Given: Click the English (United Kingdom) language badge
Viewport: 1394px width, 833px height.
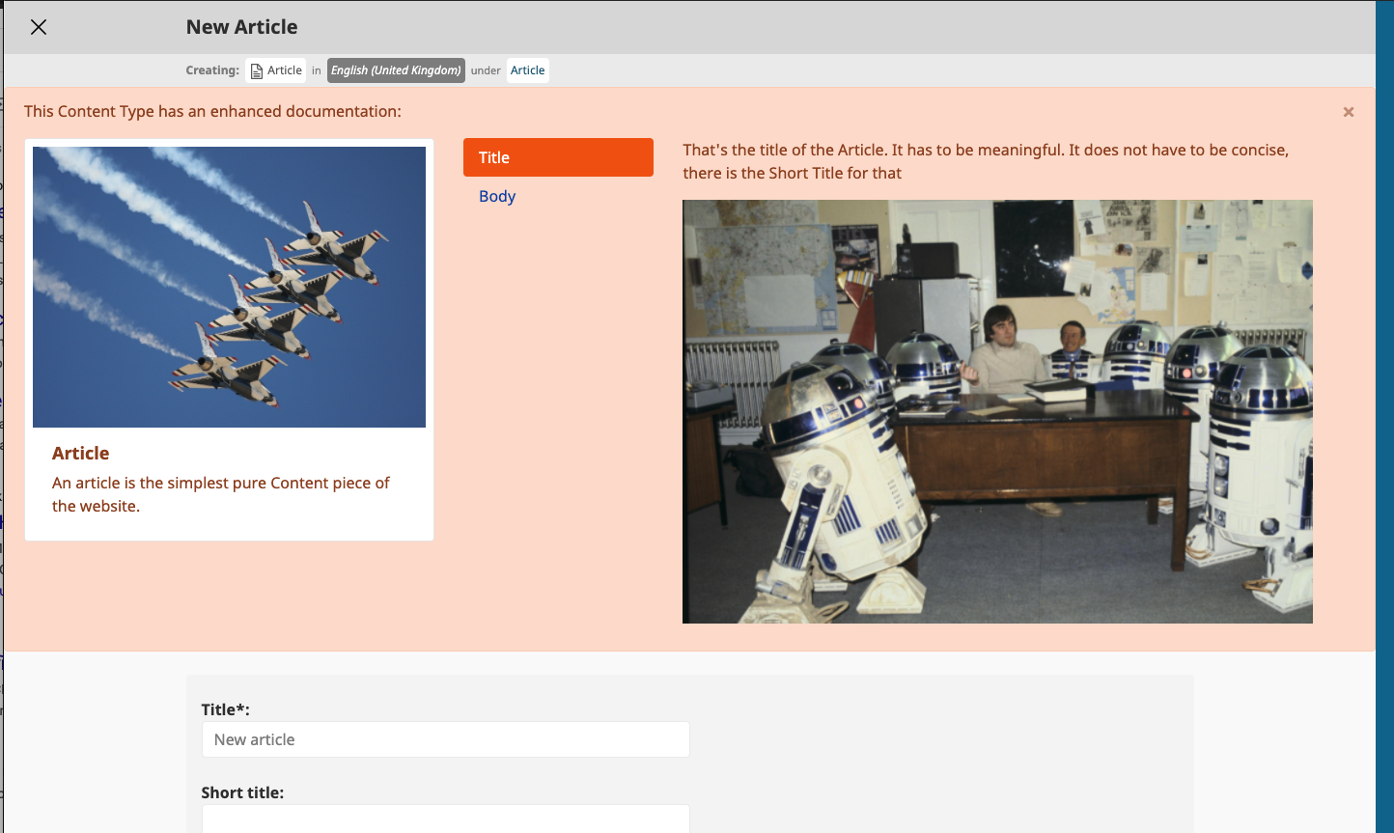Looking at the screenshot, I should pos(396,70).
